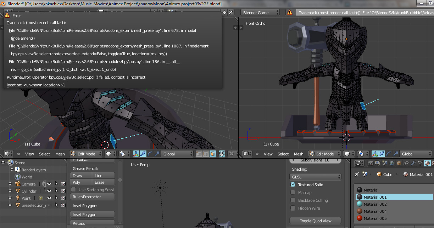Image resolution: width=434 pixels, height=228 pixels.
Task: Open Select menu in left 3D viewport
Action: [x=44, y=154]
